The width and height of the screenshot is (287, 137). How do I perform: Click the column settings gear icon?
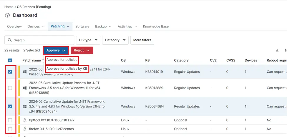coord(286,50)
